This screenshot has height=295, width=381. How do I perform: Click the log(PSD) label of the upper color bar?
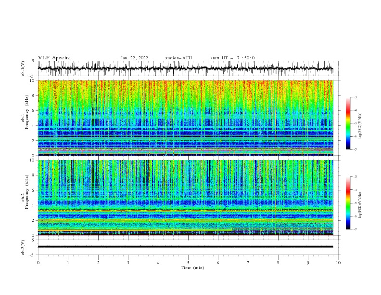pyautogui.click(x=360, y=125)
